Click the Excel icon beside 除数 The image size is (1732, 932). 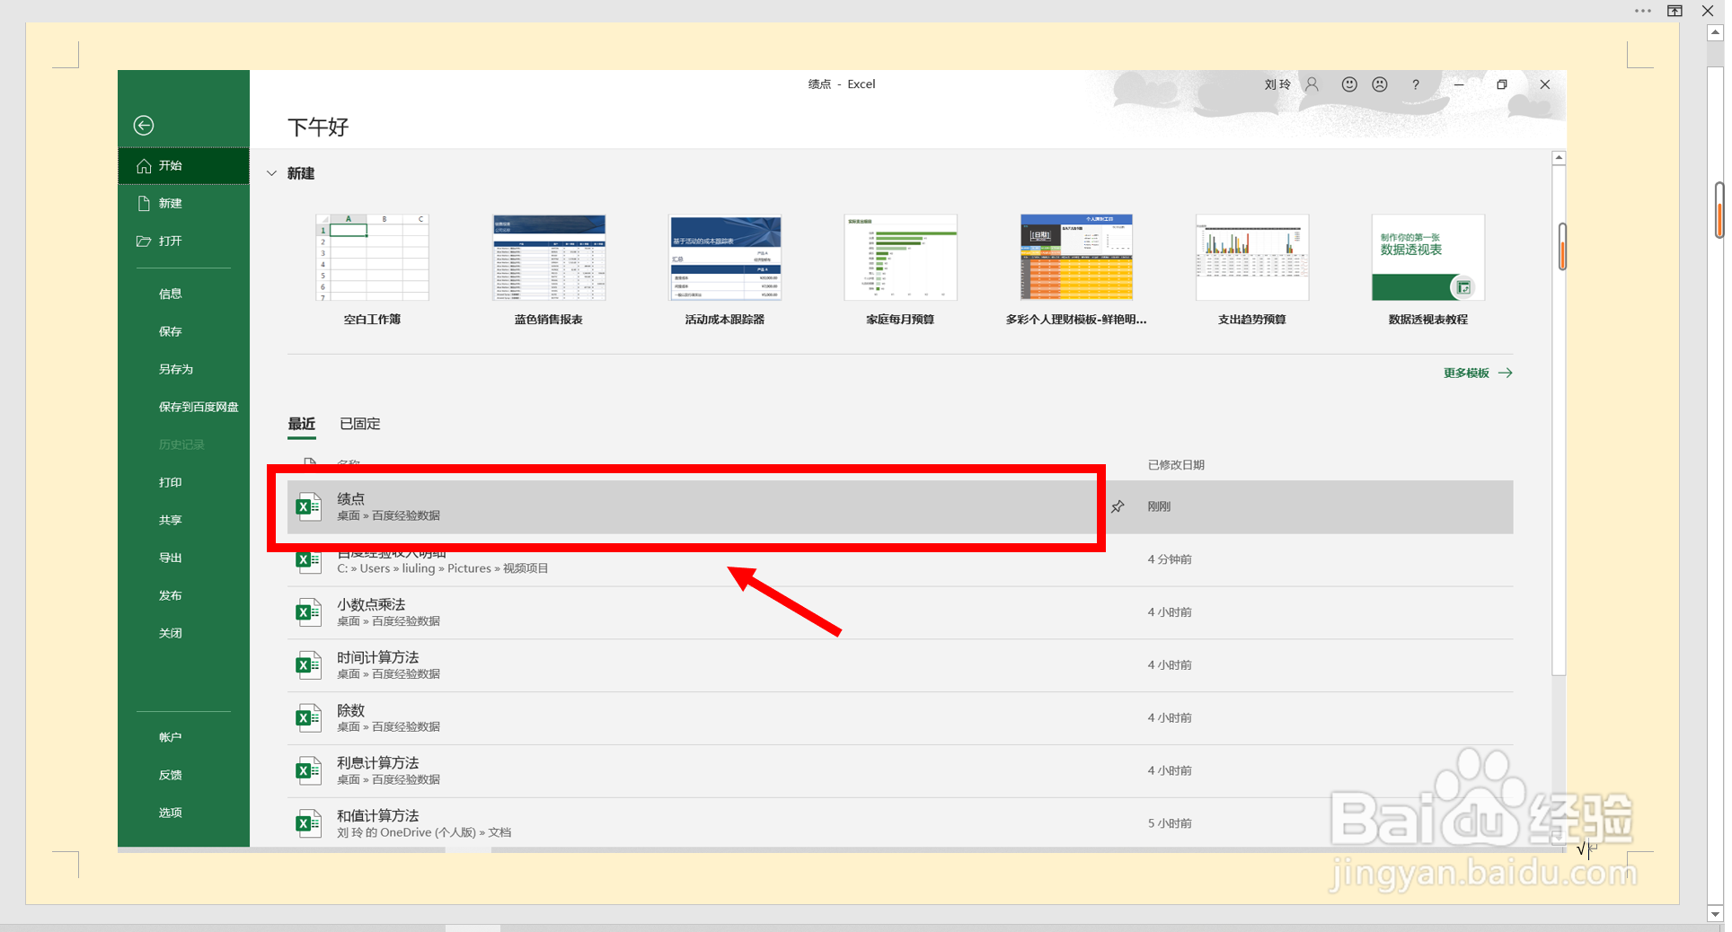309,718
